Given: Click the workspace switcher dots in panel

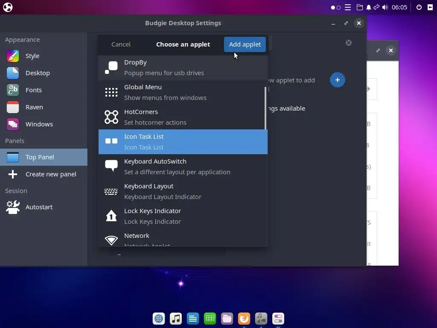Looking at the screenshot, I should [x=335, y=8].
